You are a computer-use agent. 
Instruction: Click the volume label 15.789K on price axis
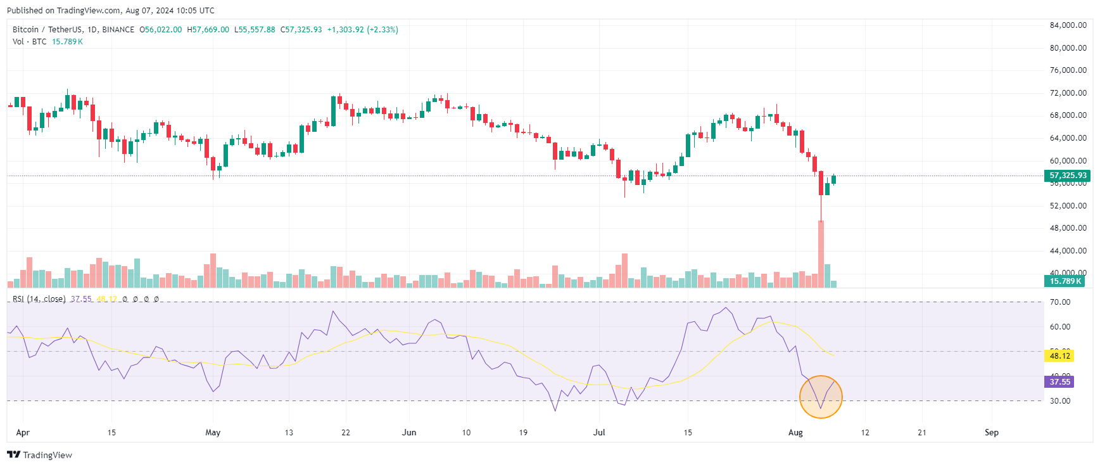(1065, 281)
